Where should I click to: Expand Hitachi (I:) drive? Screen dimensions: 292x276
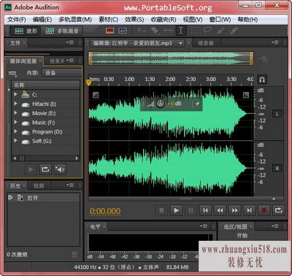(15, 104)
